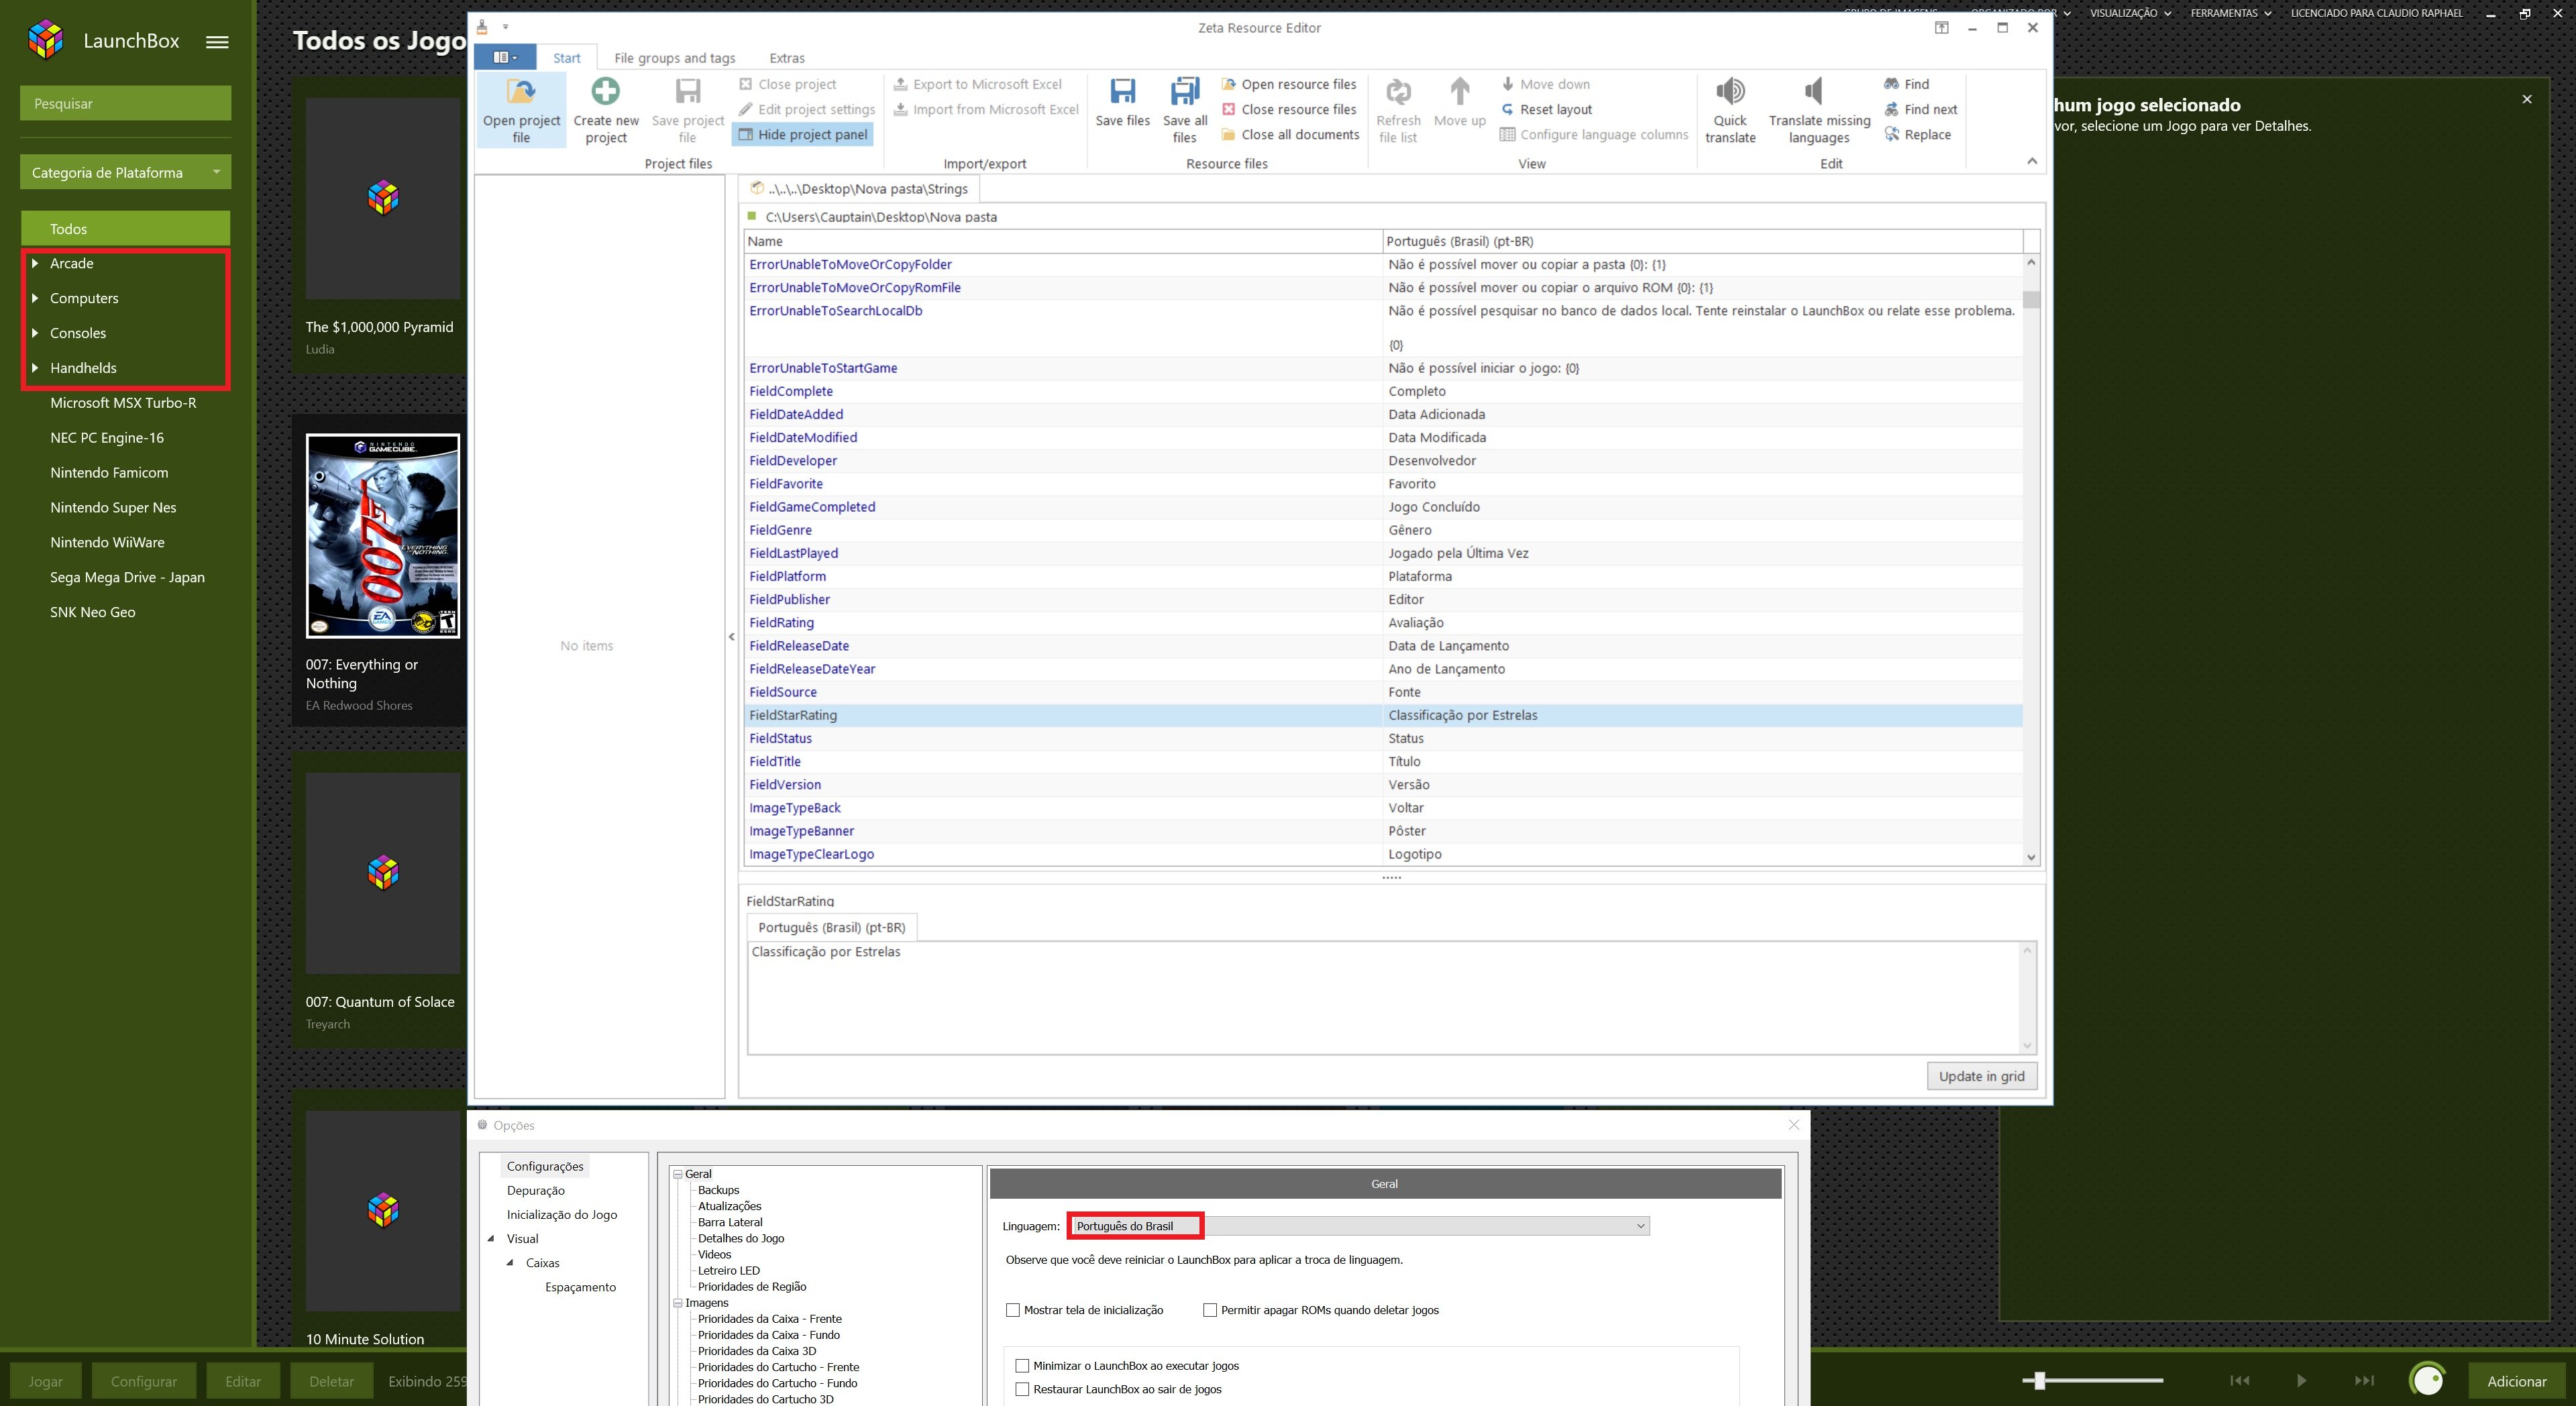Open Configure language columns
Screen dimensions: 2576x1406
1594,134
